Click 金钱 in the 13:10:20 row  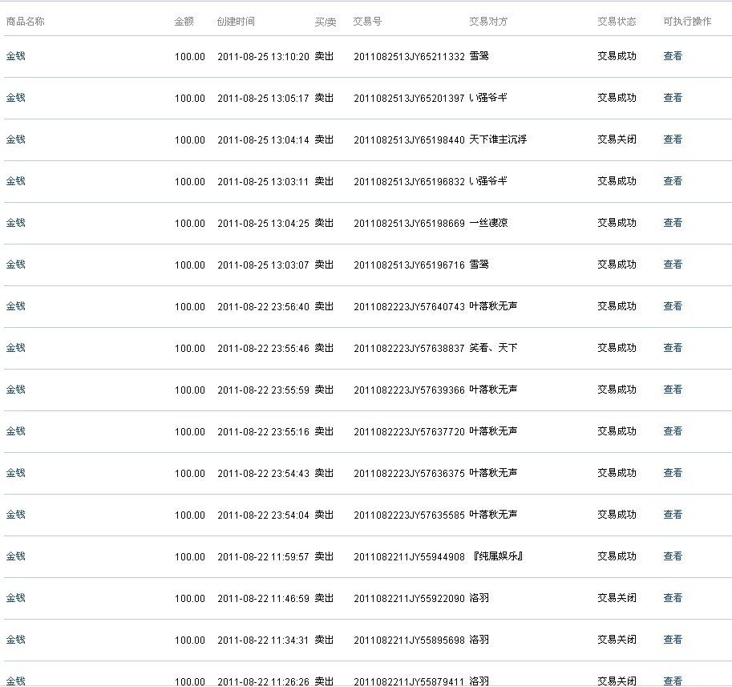coord(16,56)
